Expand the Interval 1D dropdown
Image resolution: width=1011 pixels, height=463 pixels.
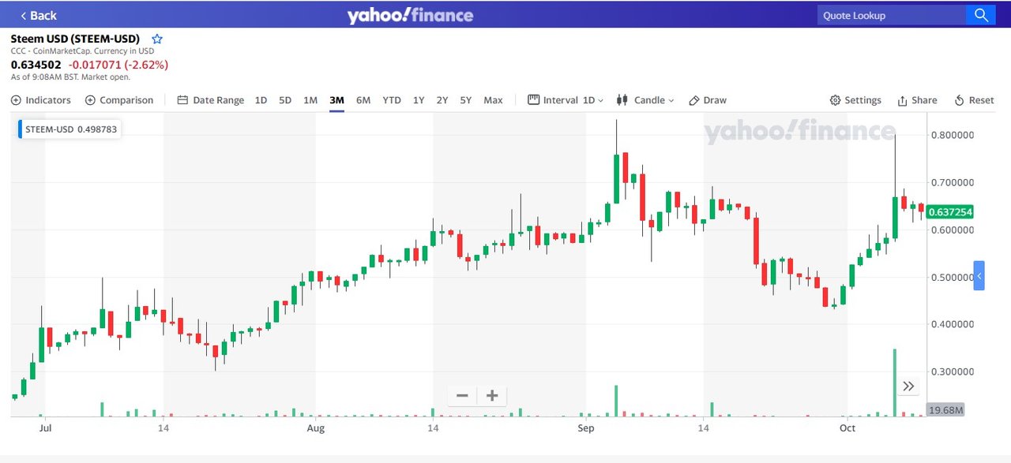click(566, 100)
